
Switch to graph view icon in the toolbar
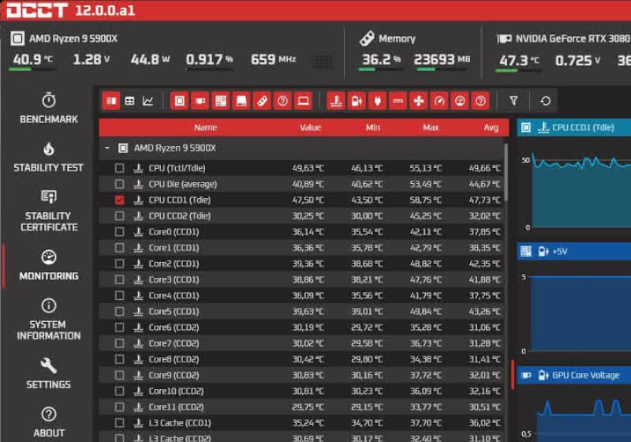click(147, 101)
